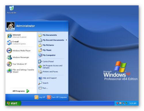Screen dimensions: 144x111
Task: Click the Run icon
Action: tap(40, 88)
